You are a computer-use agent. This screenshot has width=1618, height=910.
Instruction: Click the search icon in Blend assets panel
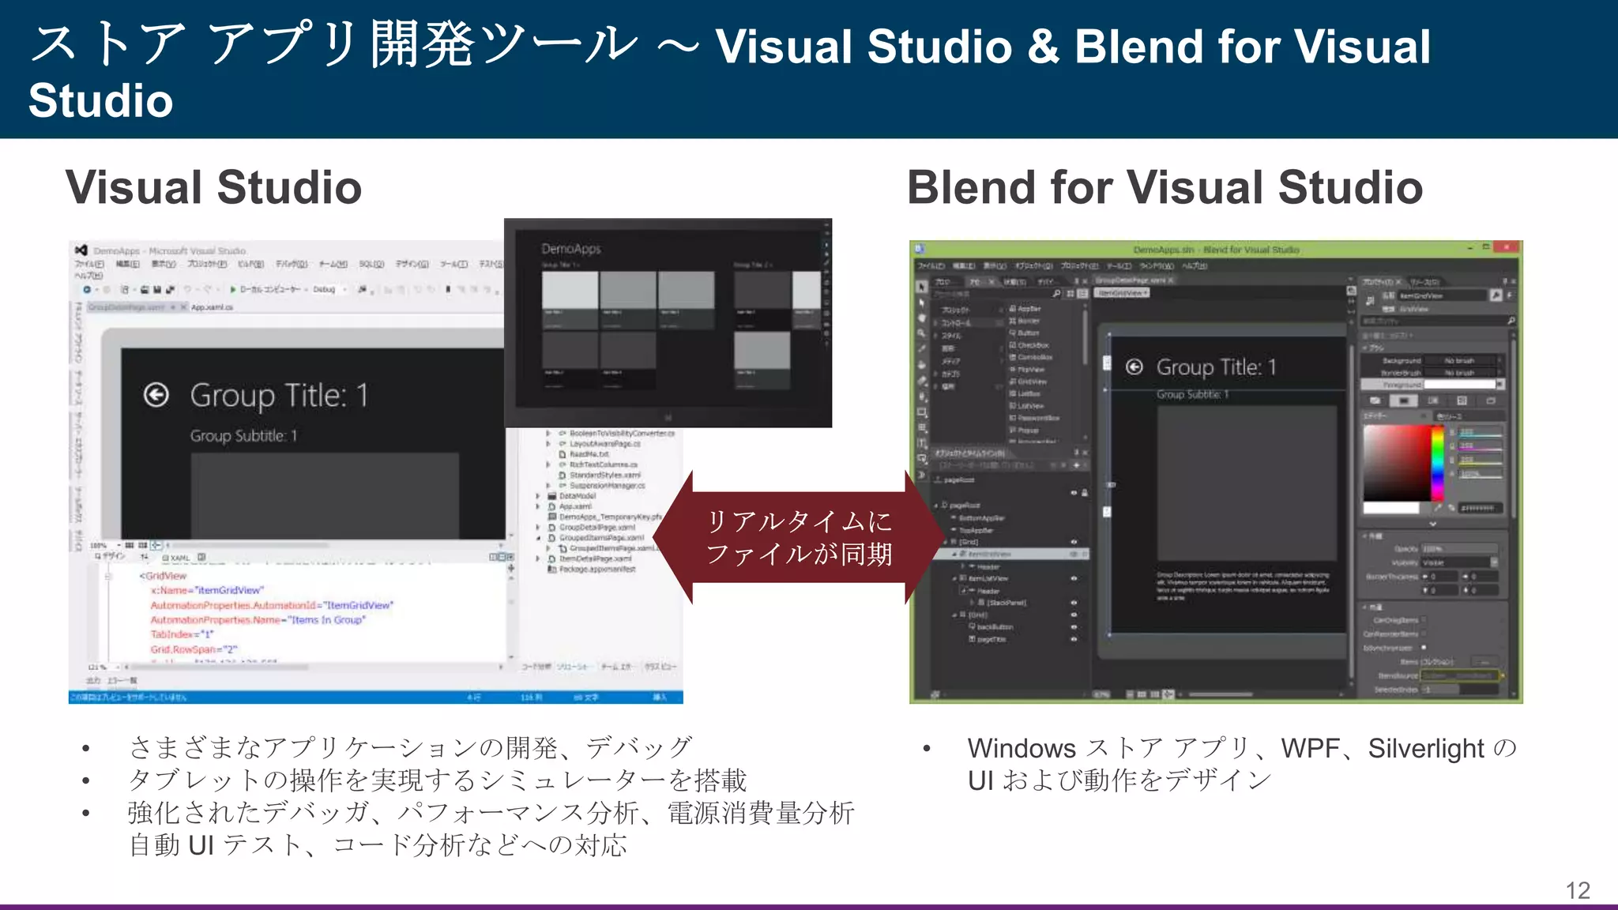(1057, 293)
